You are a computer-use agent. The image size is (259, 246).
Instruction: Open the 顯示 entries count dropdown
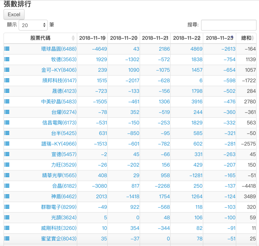pyautogui.click(x=33, y=25)
